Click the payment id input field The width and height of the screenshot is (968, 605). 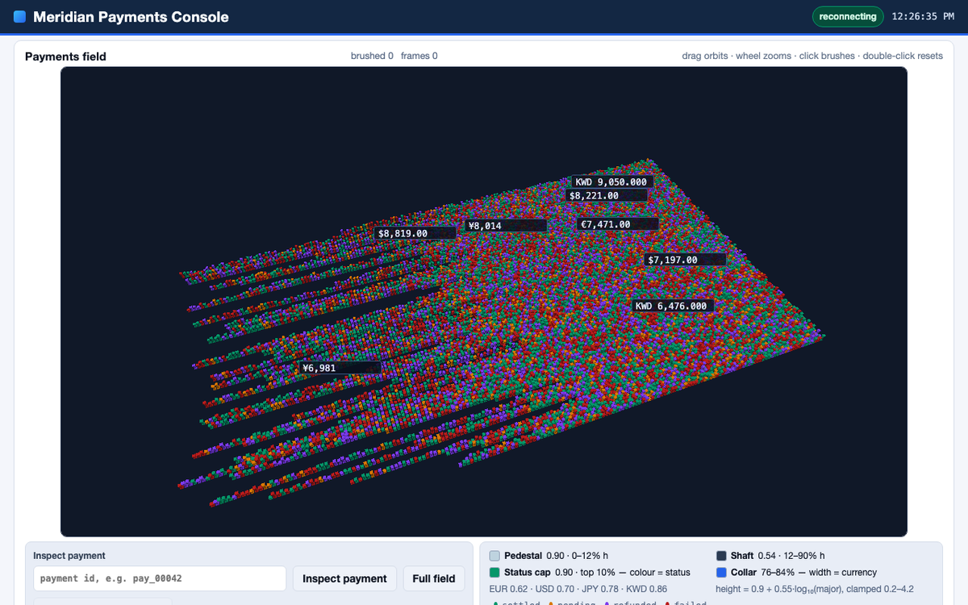tap(160, 578)
